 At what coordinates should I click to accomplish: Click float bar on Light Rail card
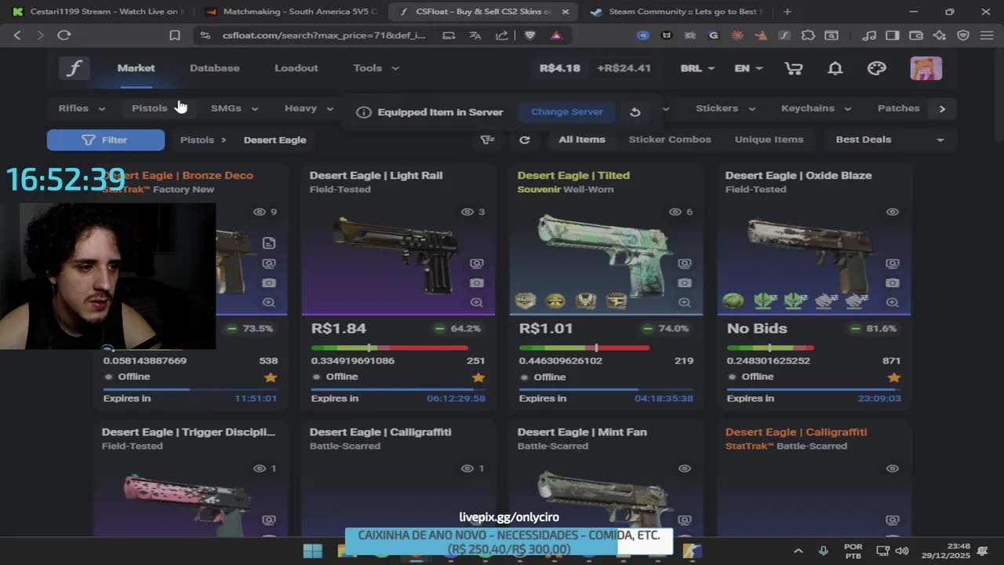390,348
